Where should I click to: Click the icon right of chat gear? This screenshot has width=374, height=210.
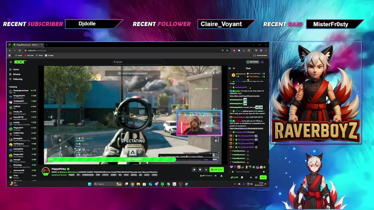(256, 177)
